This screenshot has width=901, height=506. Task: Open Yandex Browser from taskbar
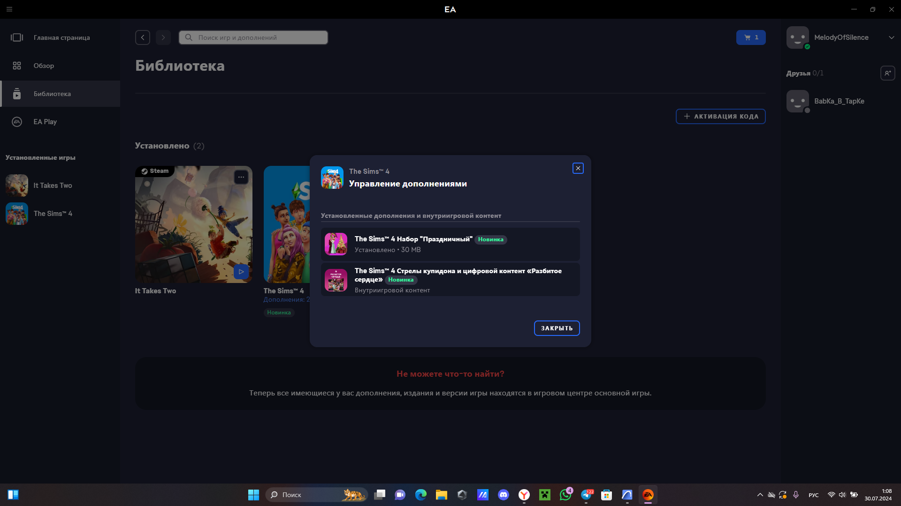point(524,495)
